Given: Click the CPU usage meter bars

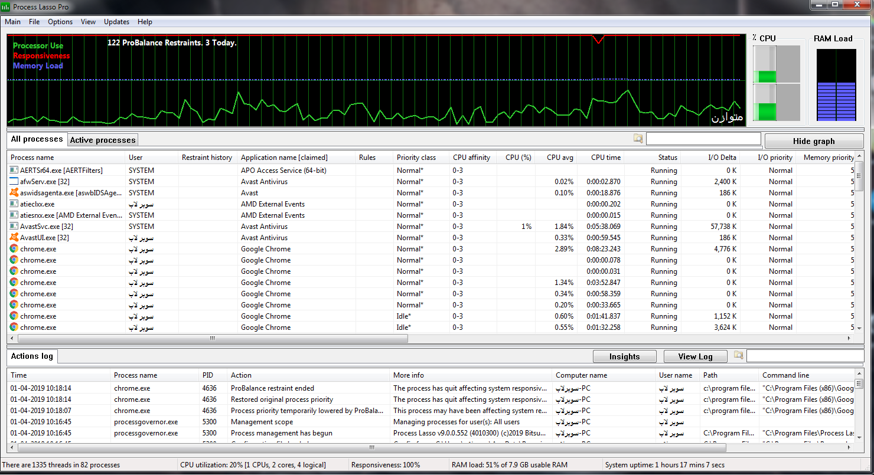Looking at the screenshot, I should click(777, 83).
